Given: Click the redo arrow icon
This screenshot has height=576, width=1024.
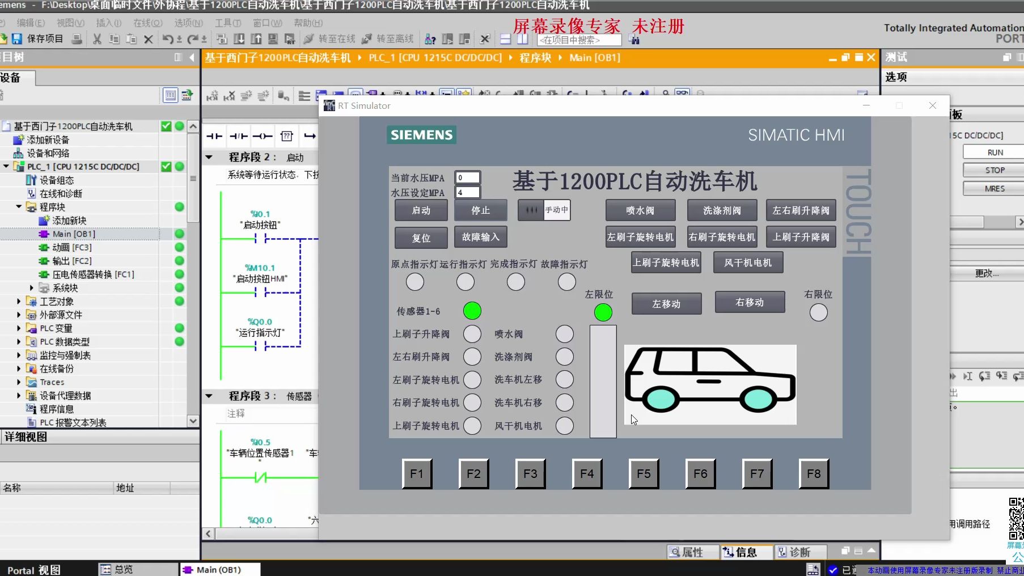Looking at the screenshot, I should [x=193, y=39].
